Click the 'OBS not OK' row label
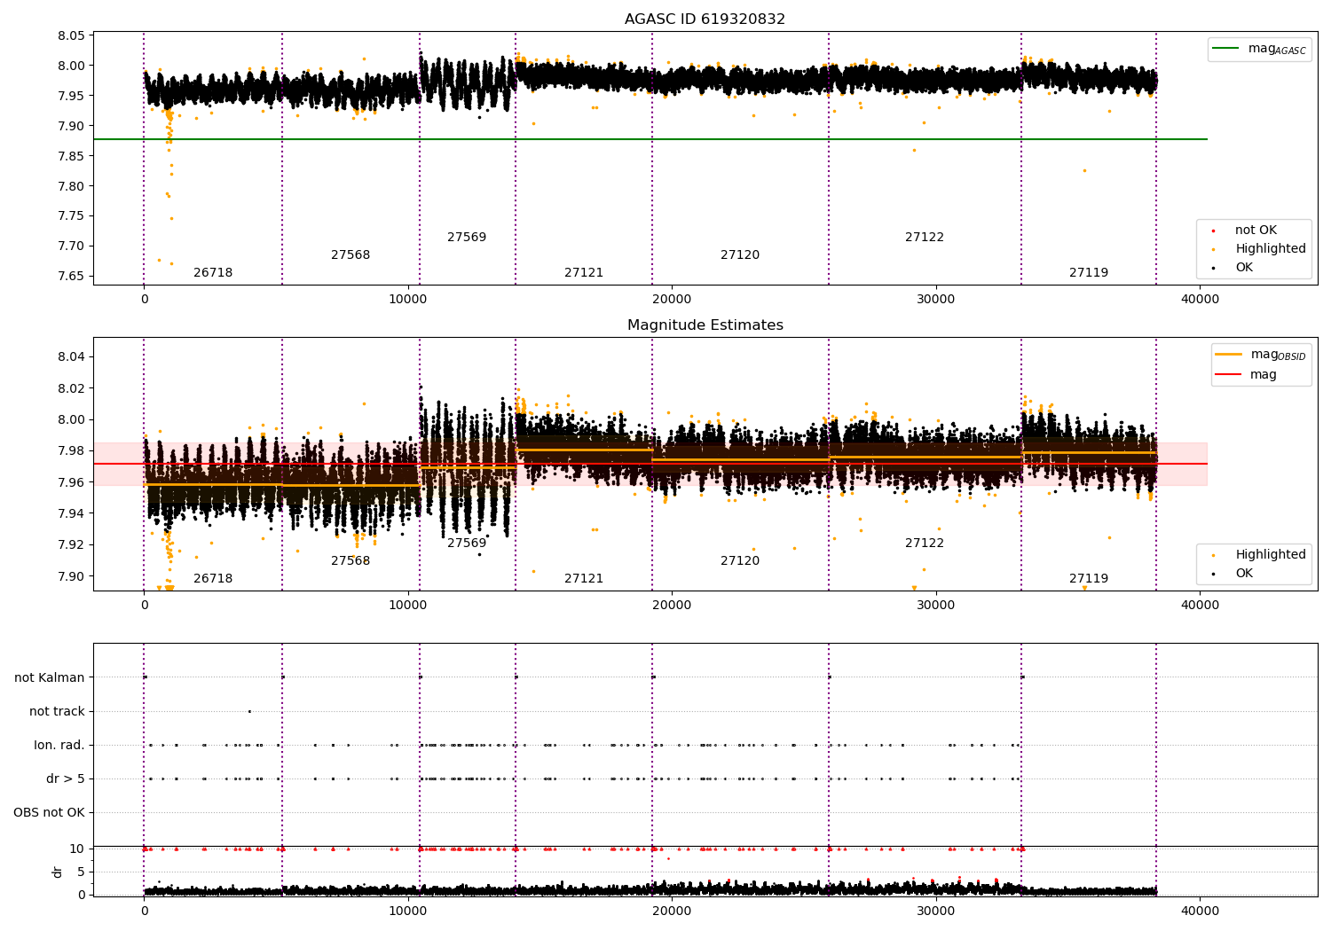 click(50, 813)
